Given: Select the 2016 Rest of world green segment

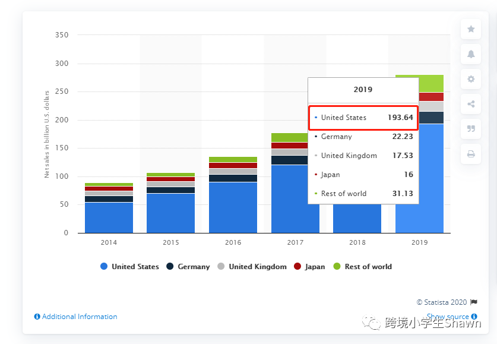Looking at the screenshot, I should [233, 159].
